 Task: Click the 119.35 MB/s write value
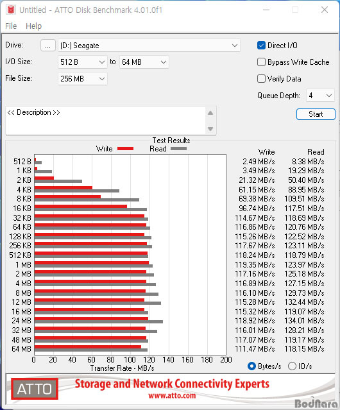point(255,265)
